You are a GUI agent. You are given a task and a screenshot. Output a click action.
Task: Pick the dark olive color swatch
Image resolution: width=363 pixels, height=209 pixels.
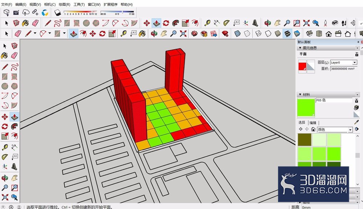[305, 139]
